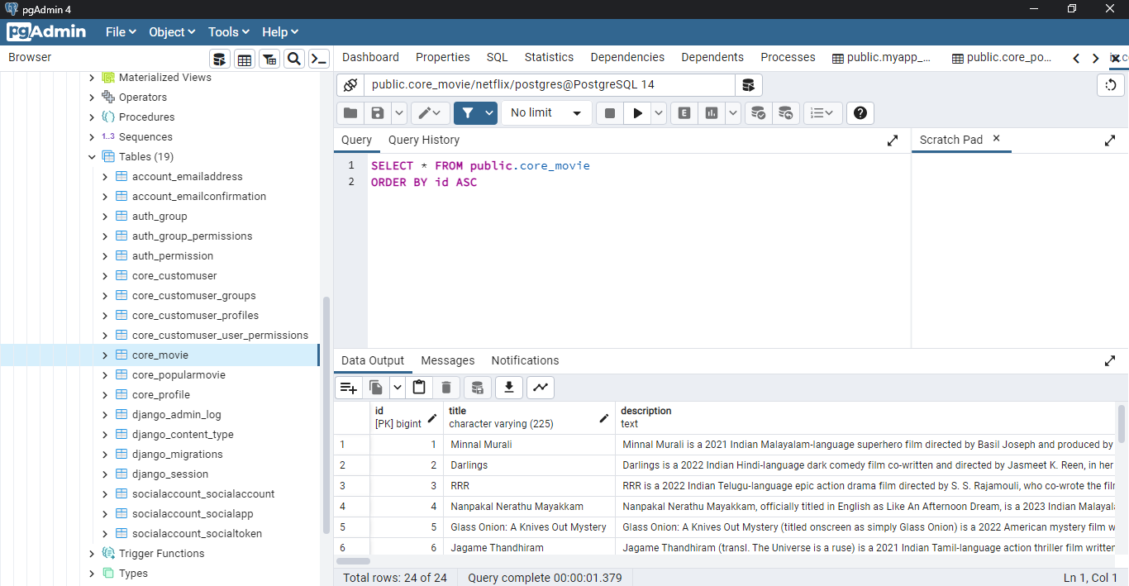
Task: Click the Copy icon in Data Output toolbar
Action: (x=376, y=387)
